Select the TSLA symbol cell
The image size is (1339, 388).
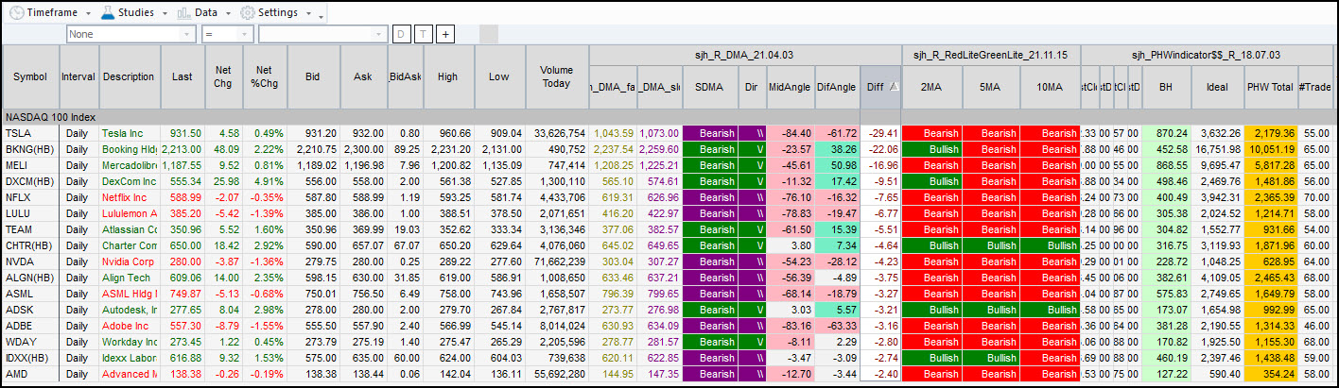coord(30,133)
